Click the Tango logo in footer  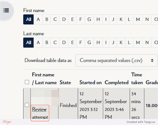point(7,122)
